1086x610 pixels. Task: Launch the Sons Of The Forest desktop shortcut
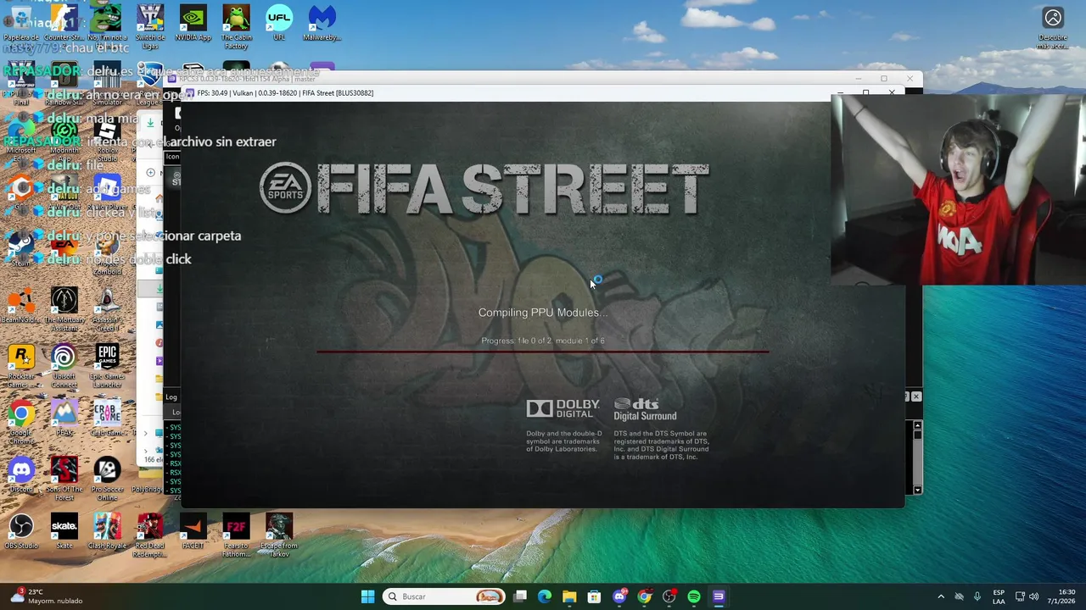(x=64, y=480)
